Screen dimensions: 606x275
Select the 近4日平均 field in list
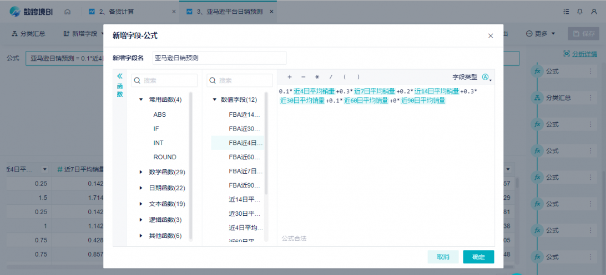245,228
